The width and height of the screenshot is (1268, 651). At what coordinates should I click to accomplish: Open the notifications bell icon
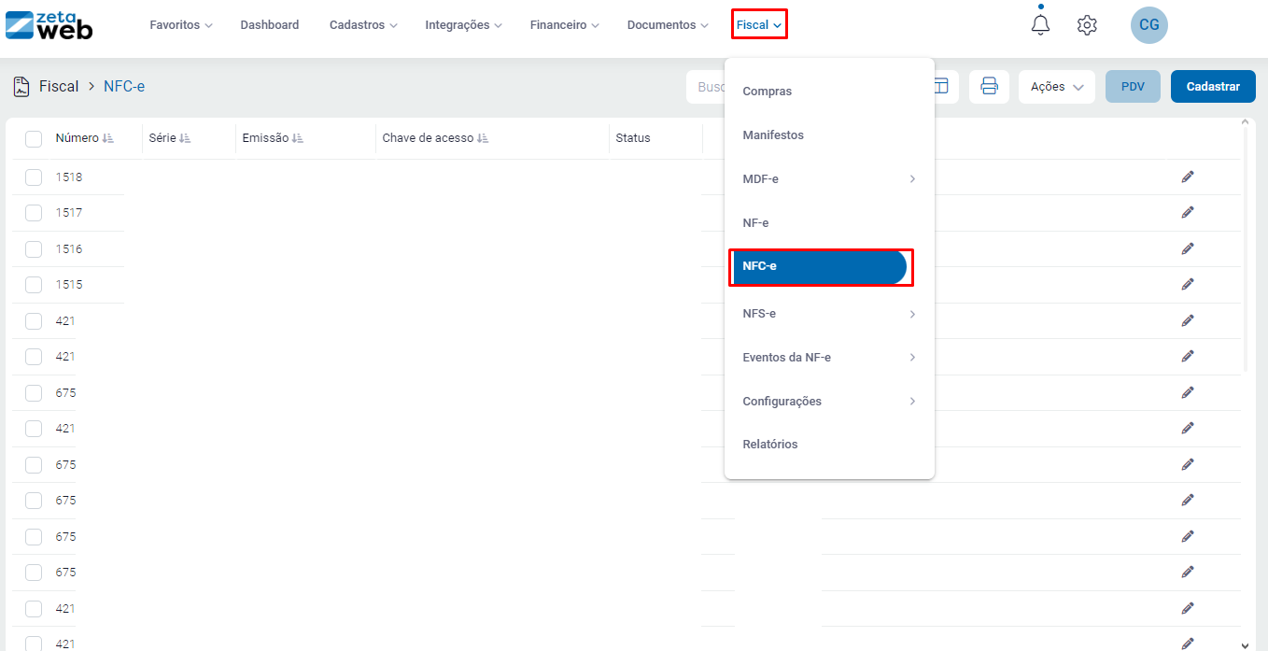1040,25
